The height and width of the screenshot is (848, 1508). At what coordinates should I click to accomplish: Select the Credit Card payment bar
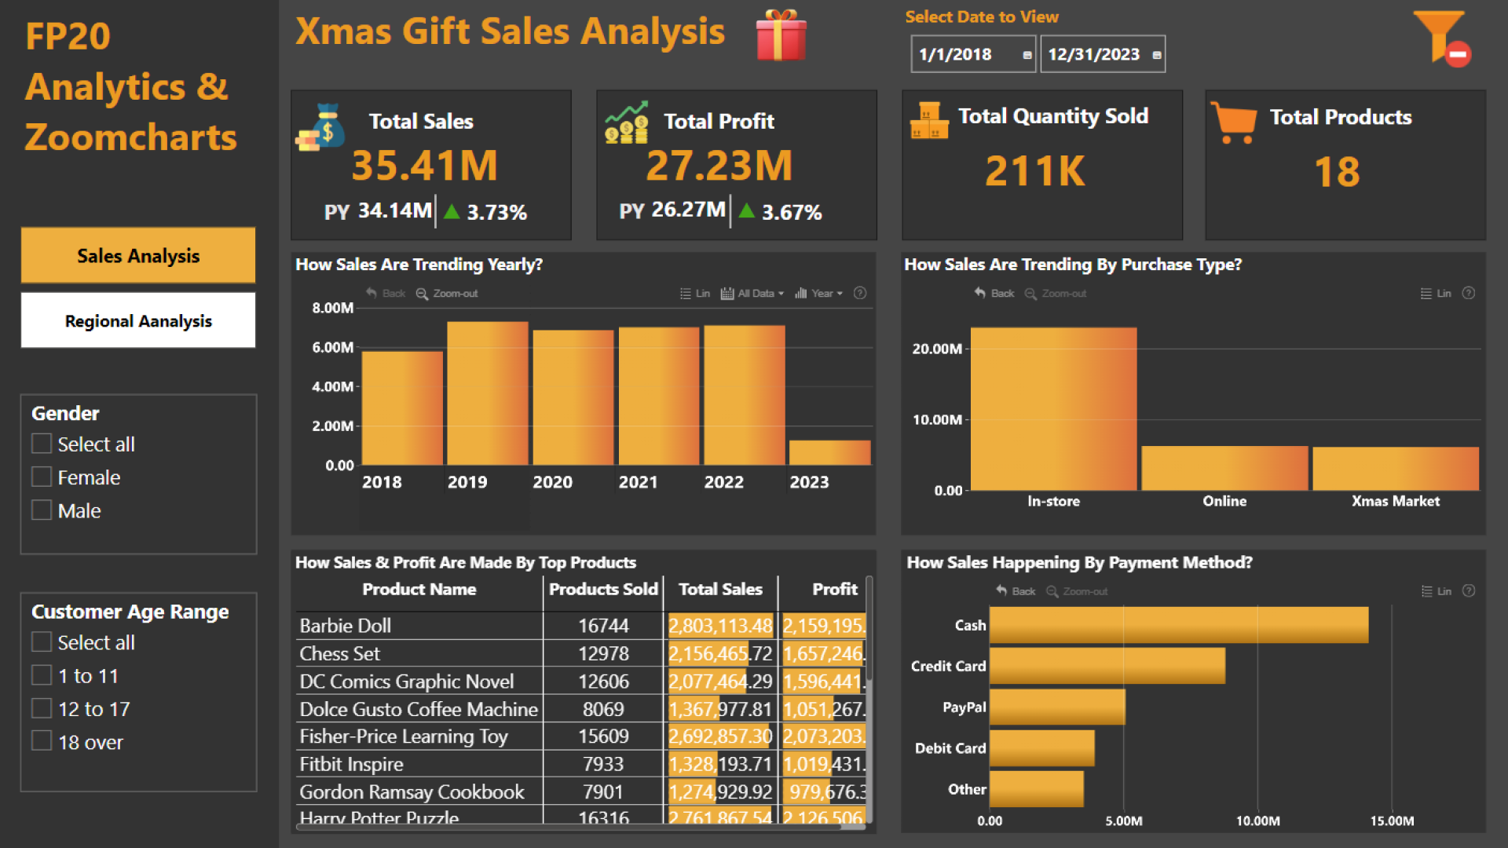pyautogui.click(x=1107, y=665)
